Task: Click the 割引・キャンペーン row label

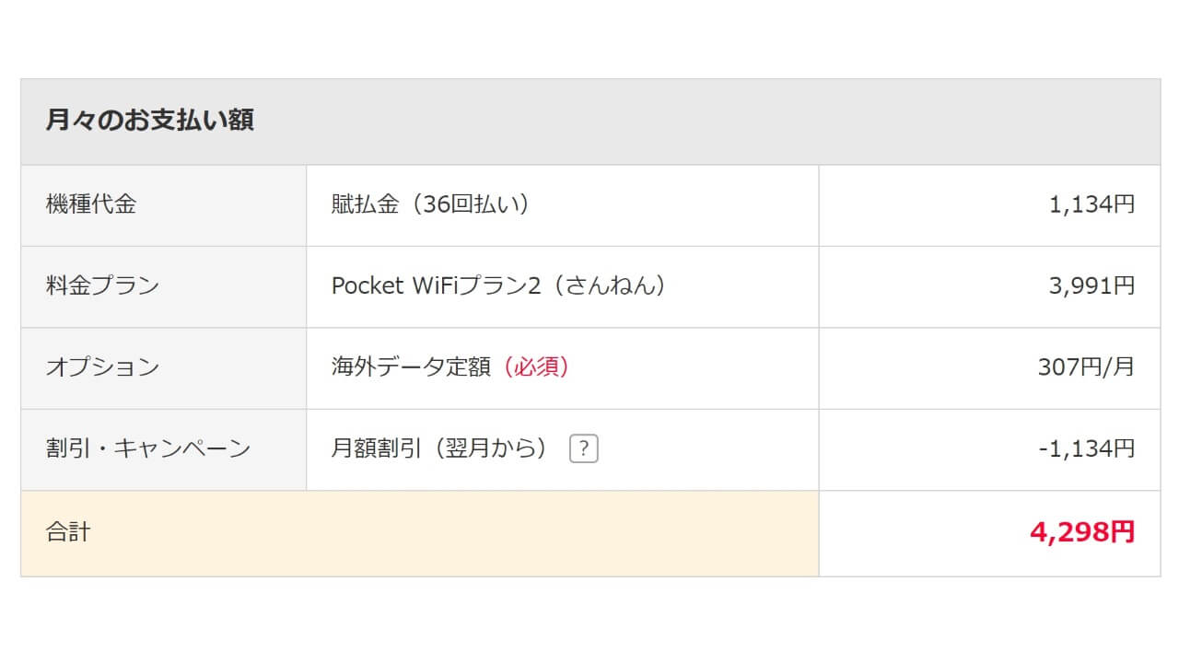Action: (x=147, y=449)
